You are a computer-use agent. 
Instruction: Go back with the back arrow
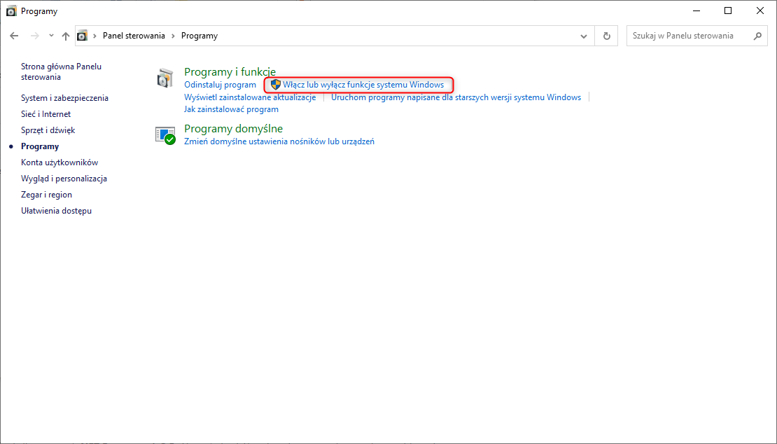[x=15, y=36]
